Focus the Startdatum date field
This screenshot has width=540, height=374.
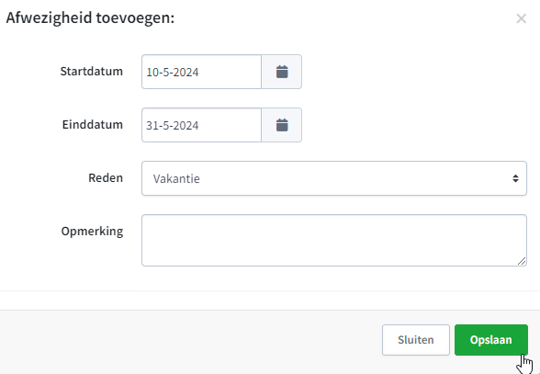click(201, 72)
